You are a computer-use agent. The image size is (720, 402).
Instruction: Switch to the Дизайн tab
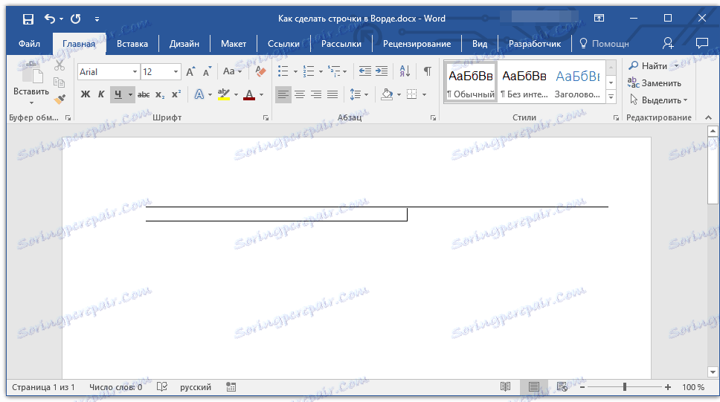click(x=184, y=44)
